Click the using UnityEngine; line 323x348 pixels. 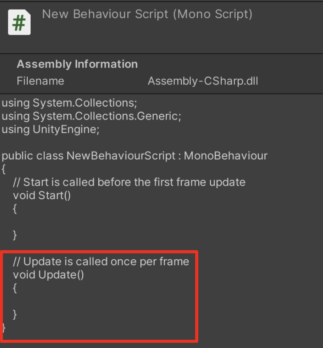tap(51, 129)
